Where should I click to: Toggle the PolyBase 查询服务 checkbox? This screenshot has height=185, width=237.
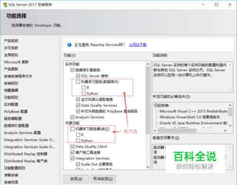pyautogui.click(x=78, y=111)
